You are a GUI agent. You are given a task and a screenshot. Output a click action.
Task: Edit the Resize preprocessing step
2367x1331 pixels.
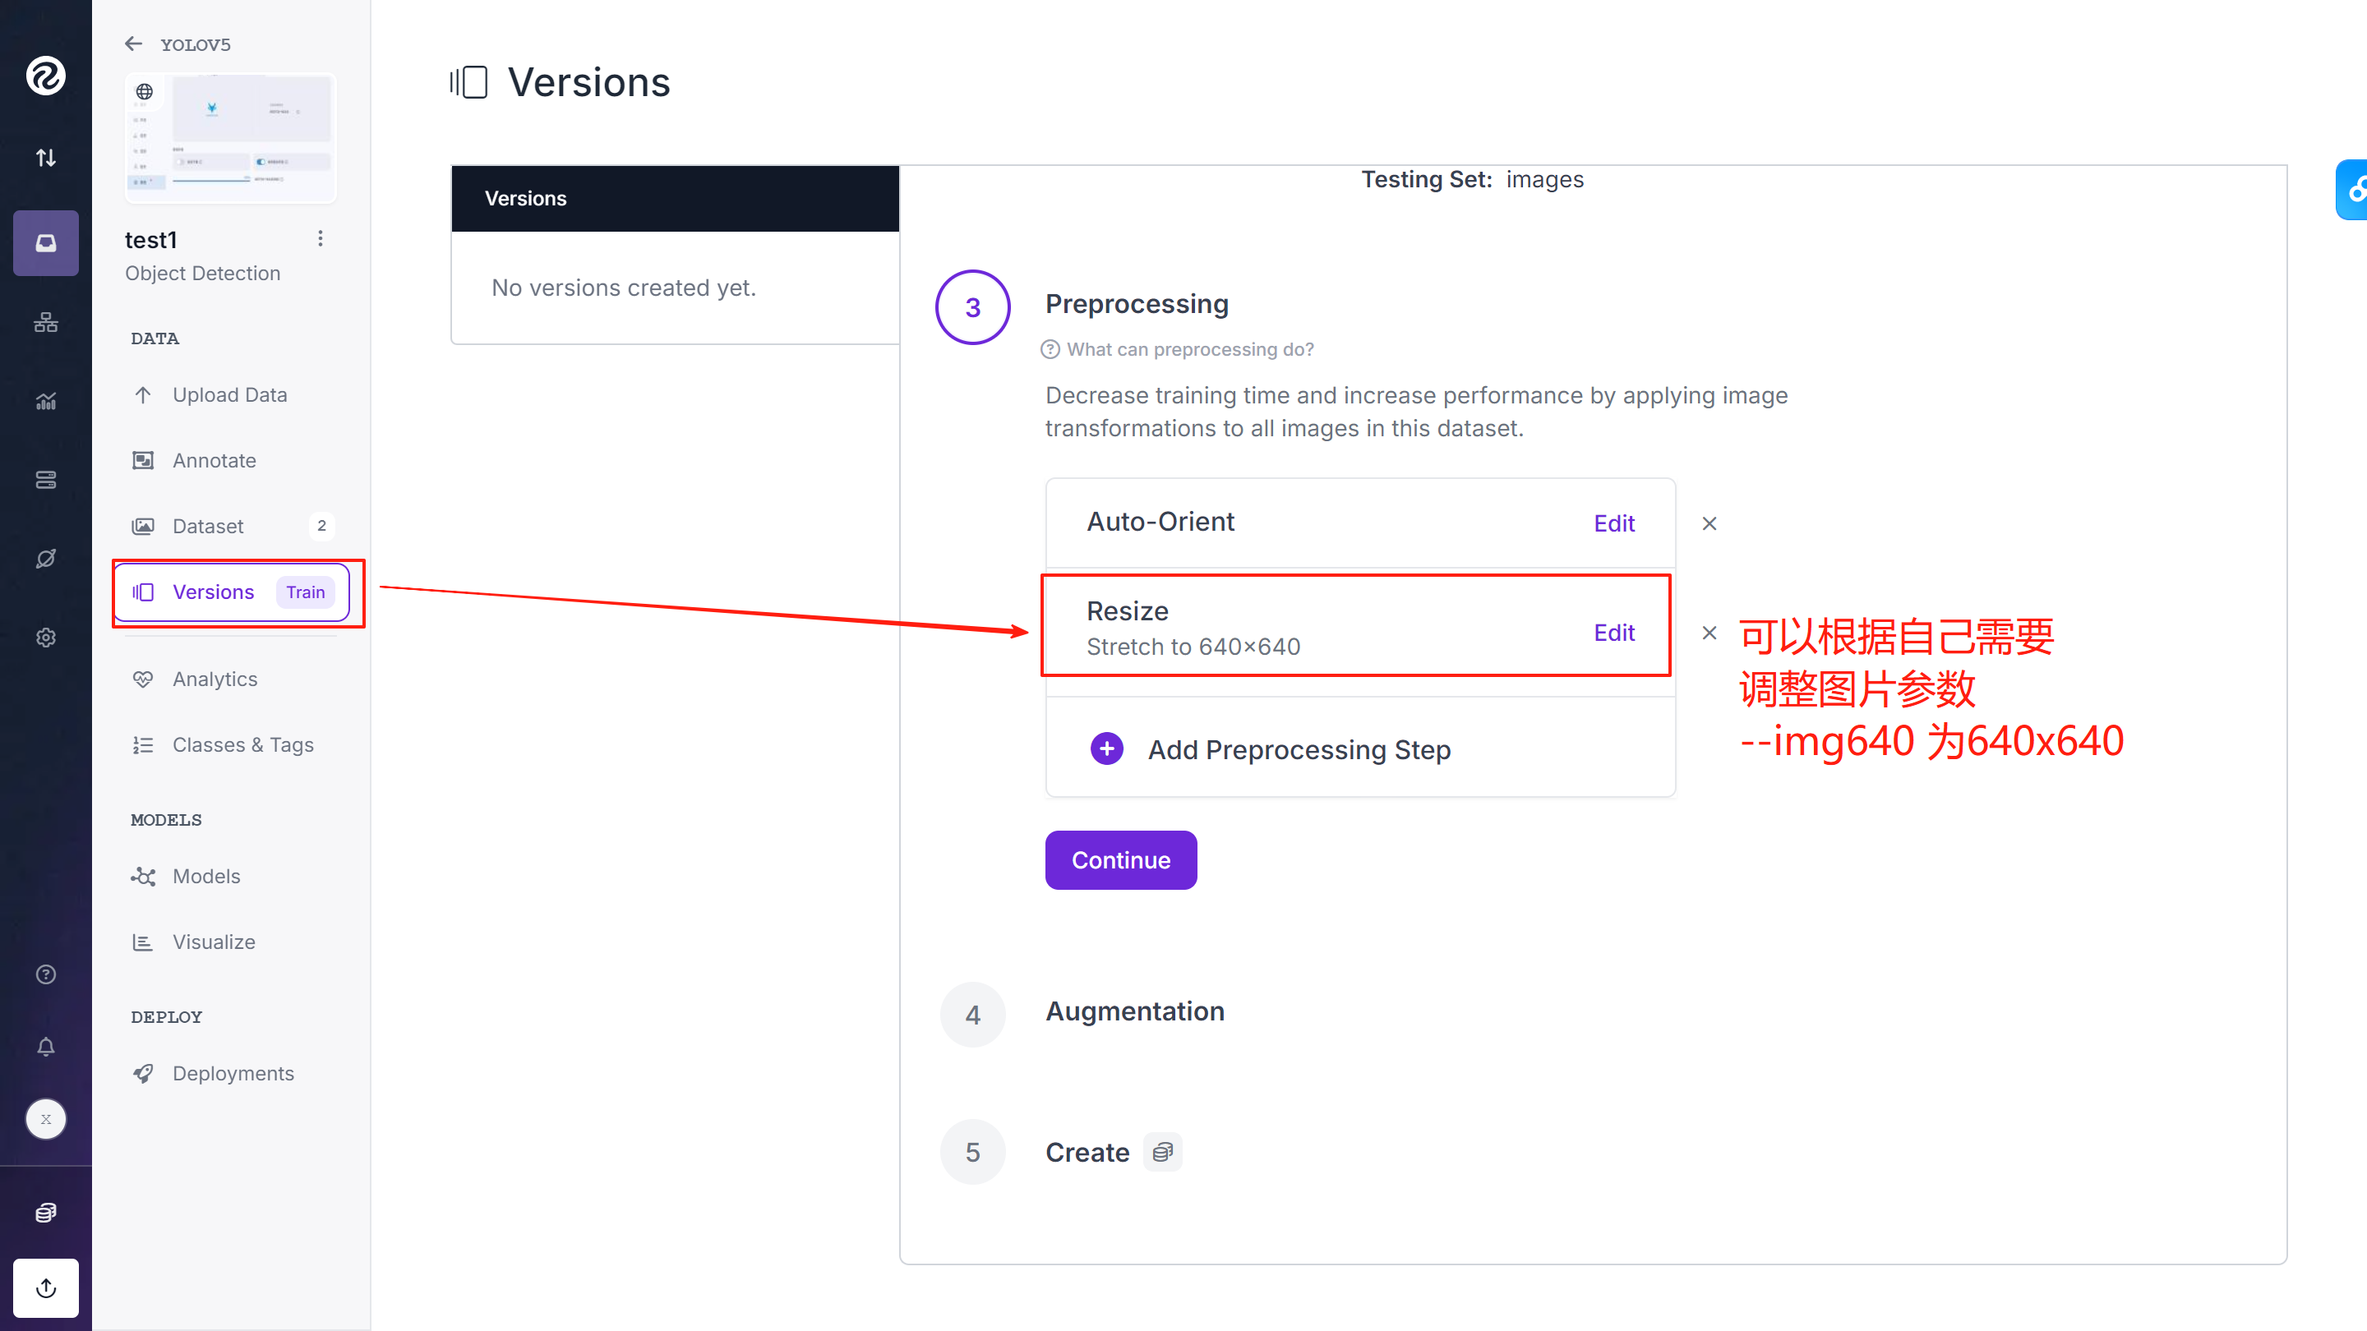[1613, 633]
